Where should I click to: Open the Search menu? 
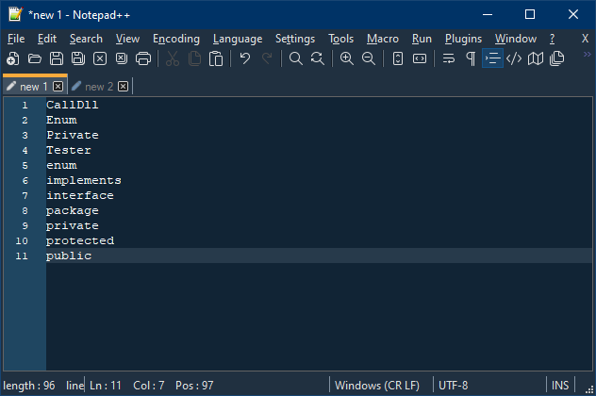pos(86,39)
